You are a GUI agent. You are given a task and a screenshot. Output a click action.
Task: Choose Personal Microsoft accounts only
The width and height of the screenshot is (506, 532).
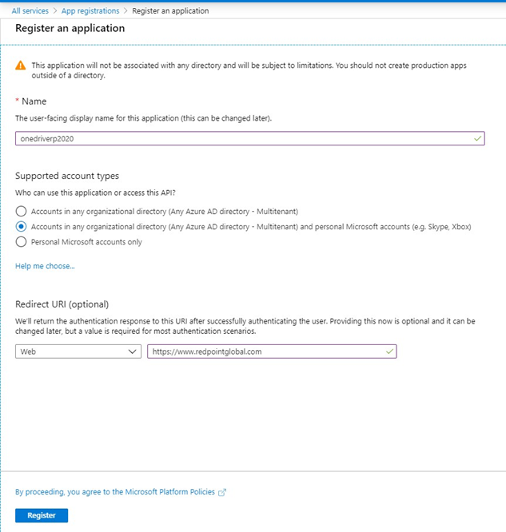pyautogui.click(x=21, y=242)
